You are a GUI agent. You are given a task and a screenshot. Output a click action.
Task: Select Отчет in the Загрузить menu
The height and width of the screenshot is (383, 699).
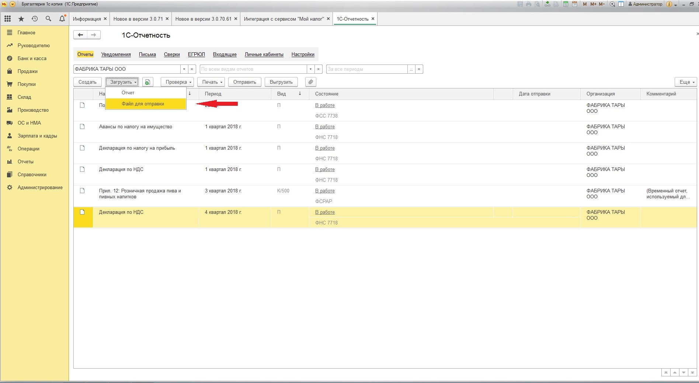click(146, 93)
